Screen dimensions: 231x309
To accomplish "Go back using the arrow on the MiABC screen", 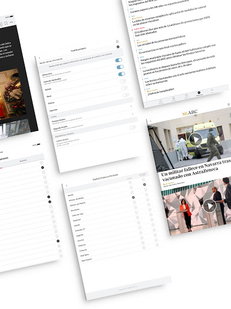I will 150,121.
